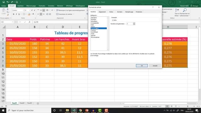Click the insert function fx icon
This screenshot has height=113, width=201.
30,22
